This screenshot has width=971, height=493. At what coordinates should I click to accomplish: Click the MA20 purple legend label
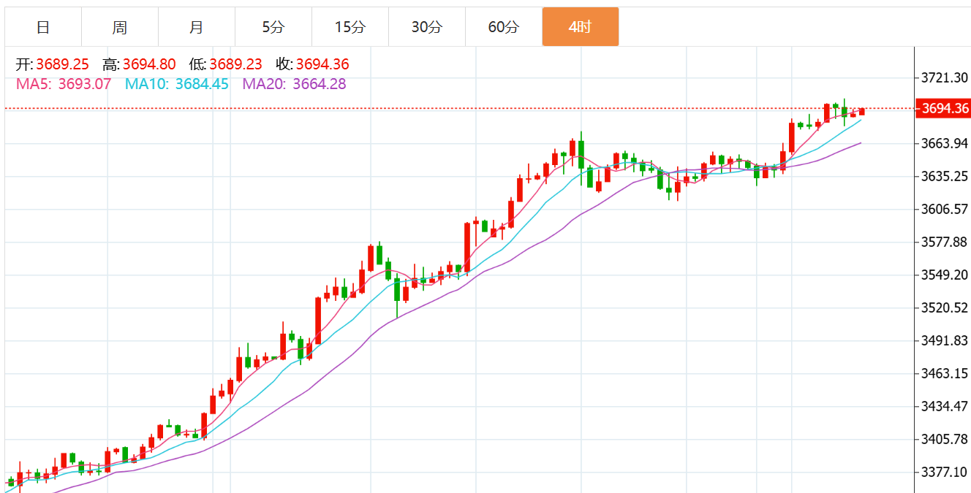pos(294,84)
